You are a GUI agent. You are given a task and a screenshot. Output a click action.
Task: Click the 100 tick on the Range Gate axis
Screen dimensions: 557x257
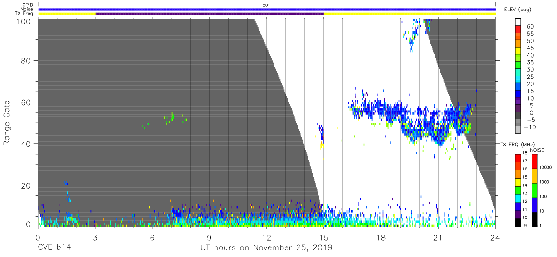point(24,21)
